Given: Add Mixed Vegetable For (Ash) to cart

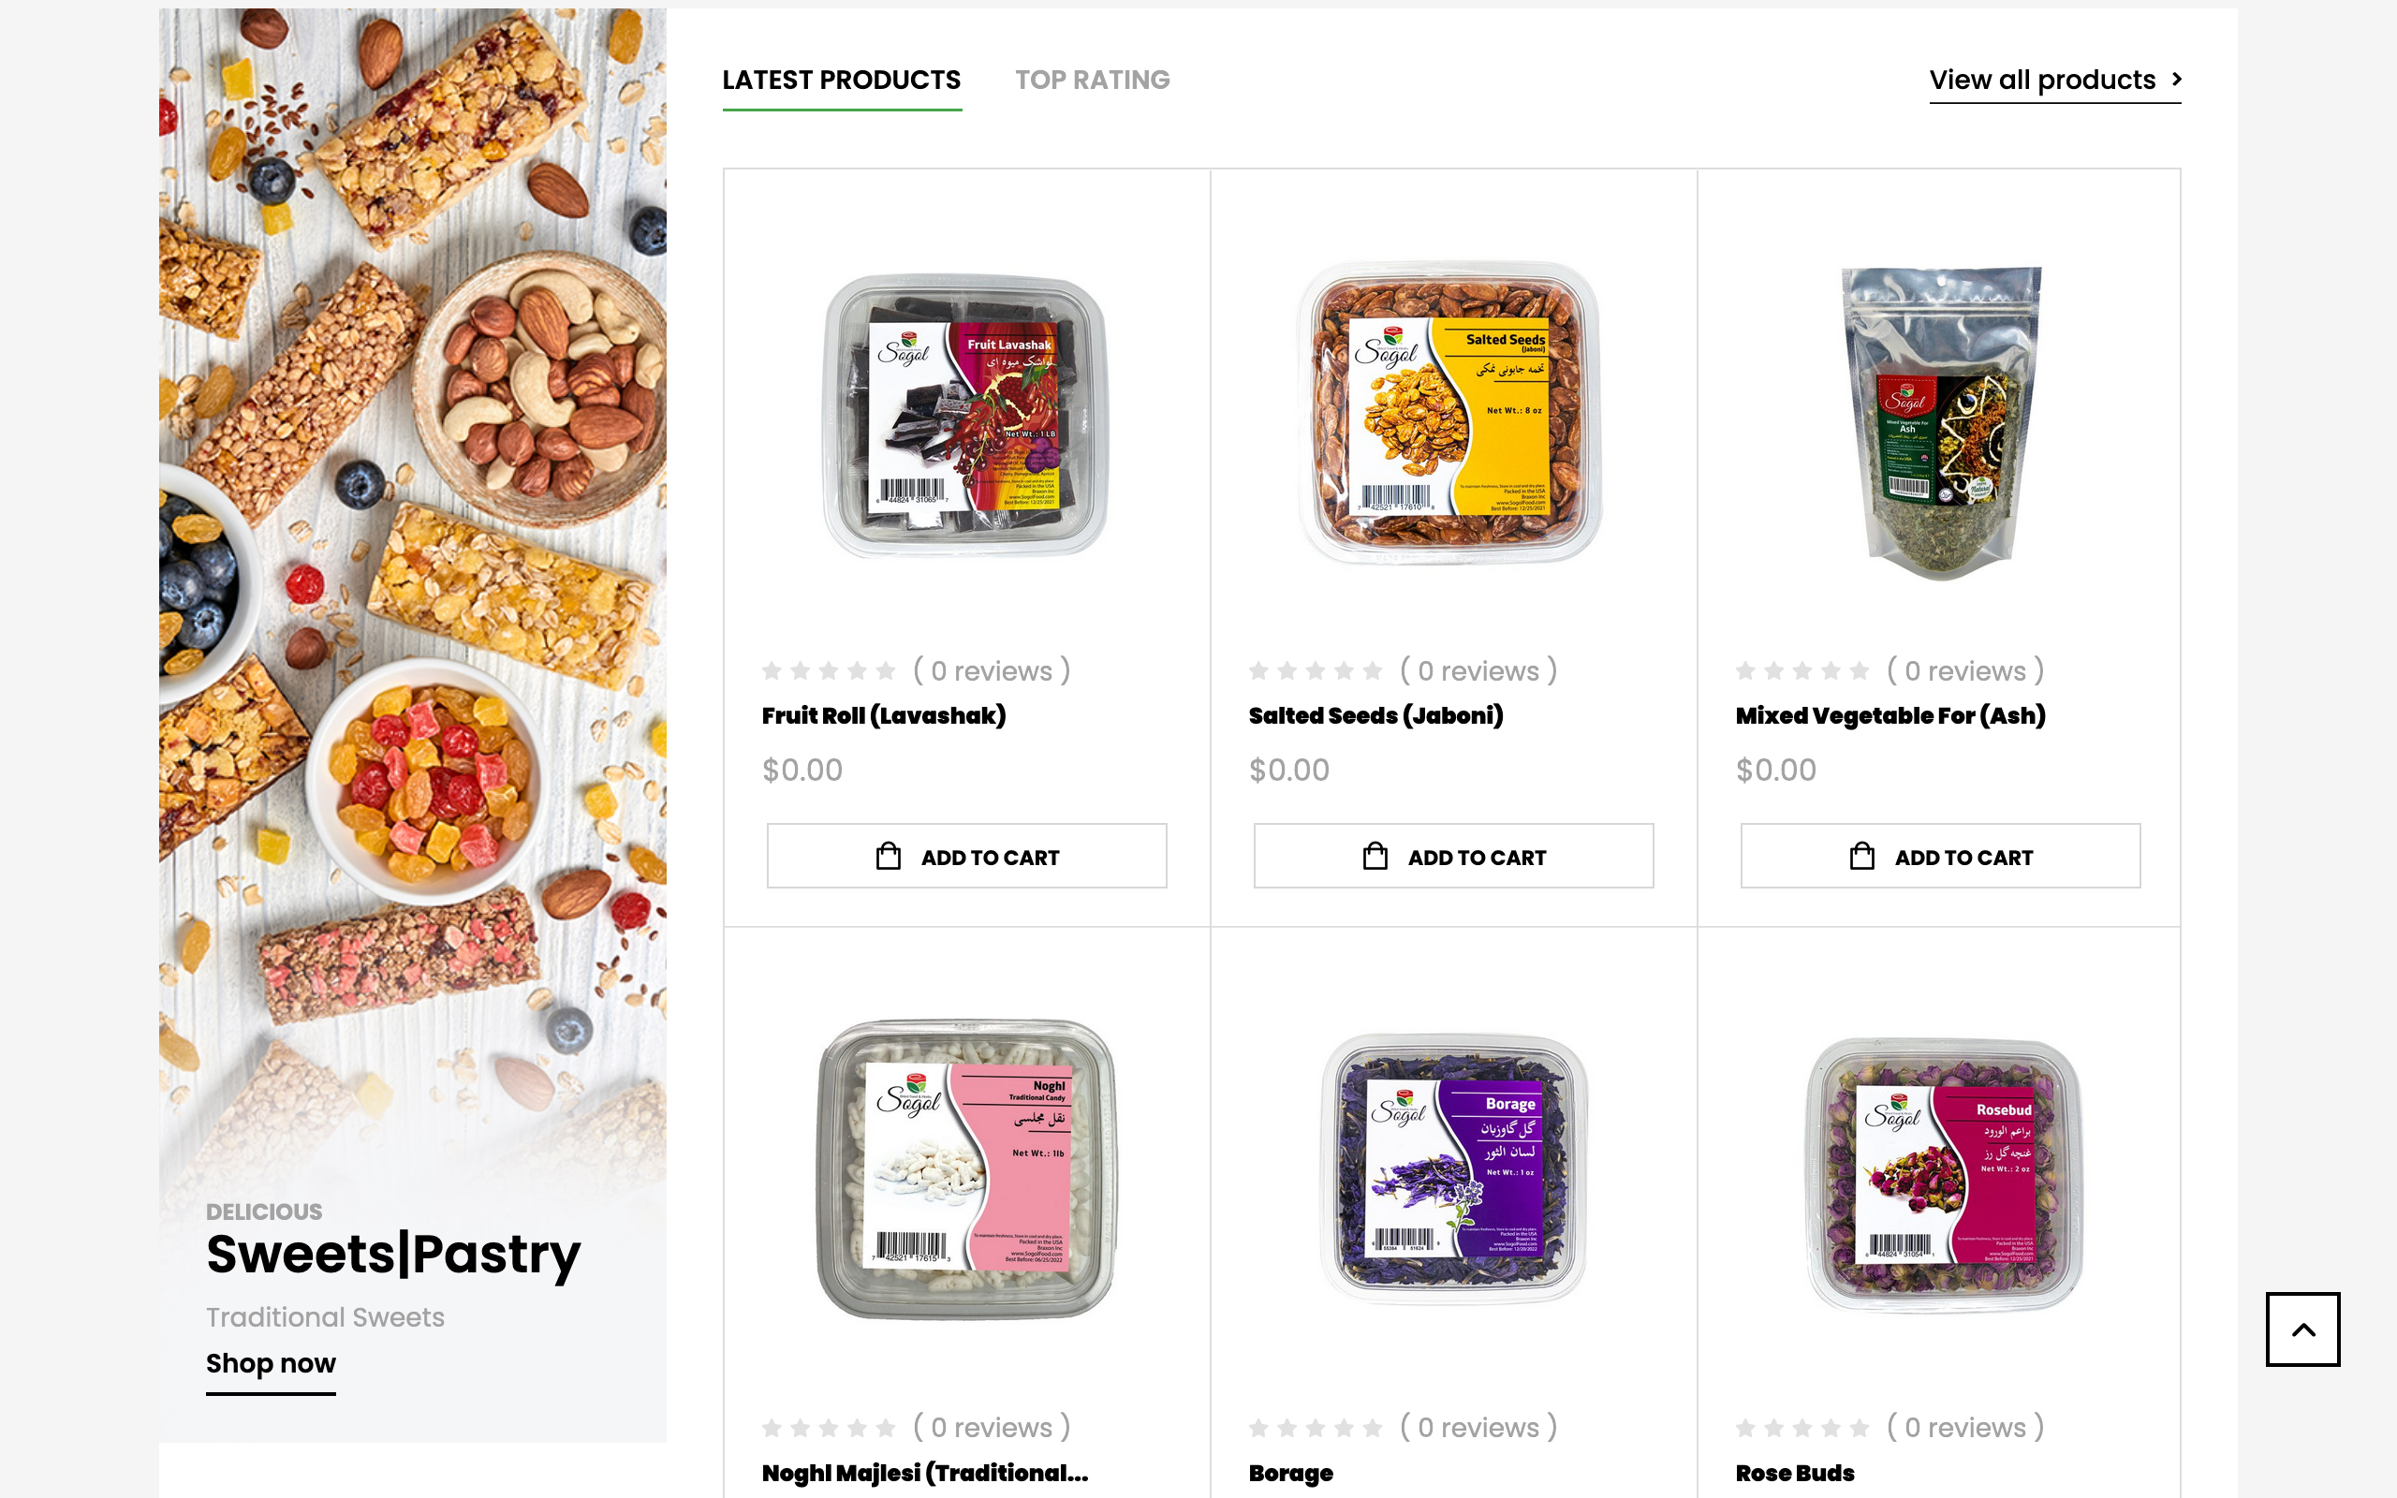Looking at the screenshot, I should [1940, 856].
